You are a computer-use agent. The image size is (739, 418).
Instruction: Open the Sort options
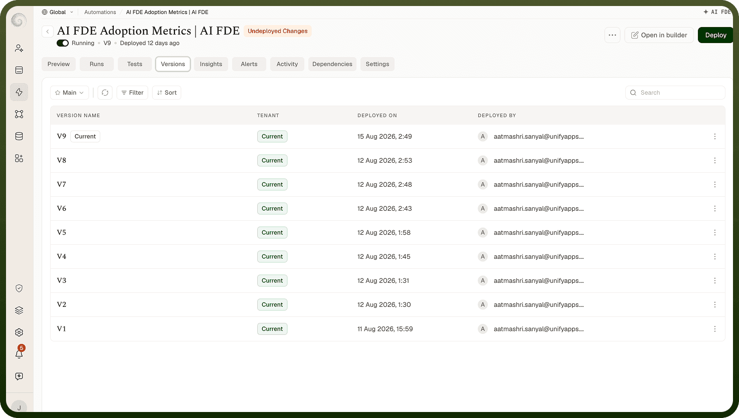point(167,93)
